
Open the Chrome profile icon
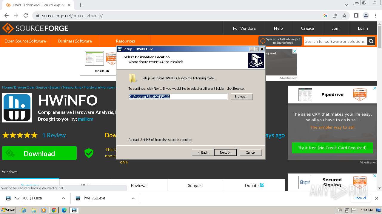(x=366, y=15)
